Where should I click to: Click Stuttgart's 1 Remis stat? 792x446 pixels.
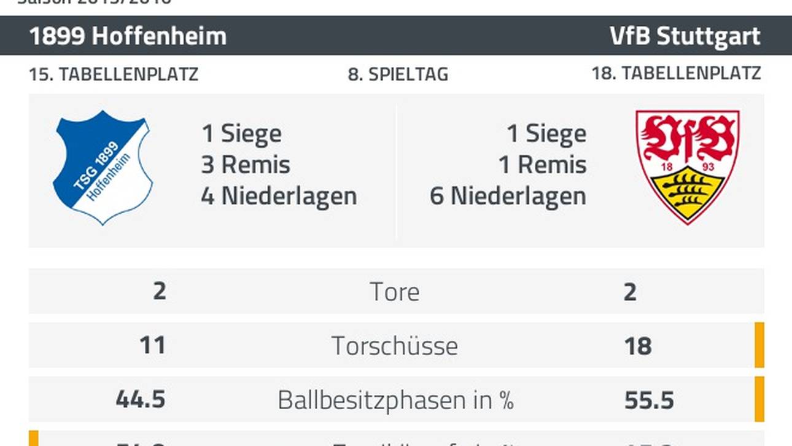pyautogui.click(x=542, y=165)
